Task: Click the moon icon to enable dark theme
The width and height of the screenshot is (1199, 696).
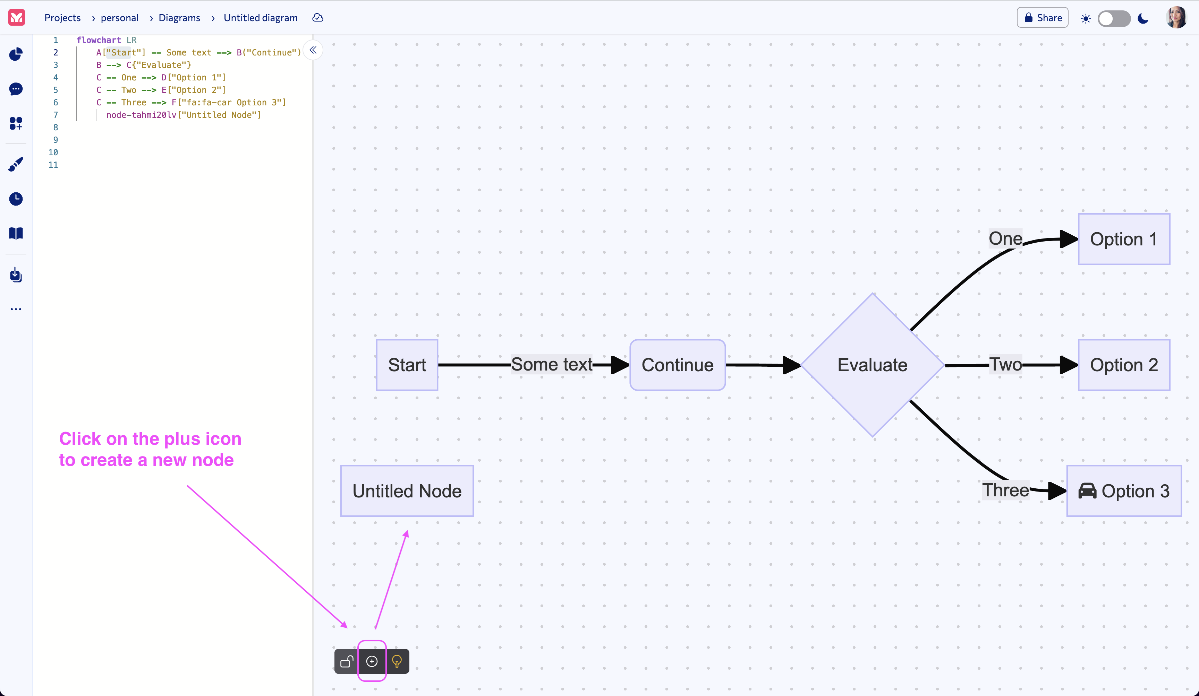Action: pyautogui.click(x=1143, y=18)
